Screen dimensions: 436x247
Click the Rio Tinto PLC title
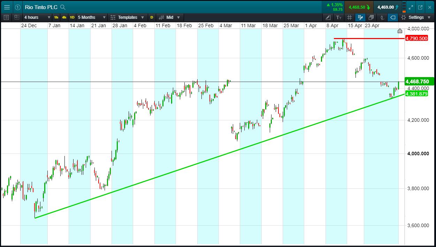point(41,7)
